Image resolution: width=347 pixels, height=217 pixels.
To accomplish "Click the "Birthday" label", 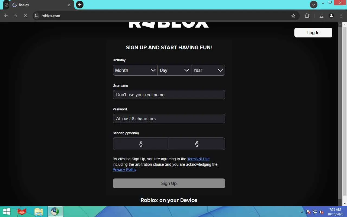I will click(119, 60).
